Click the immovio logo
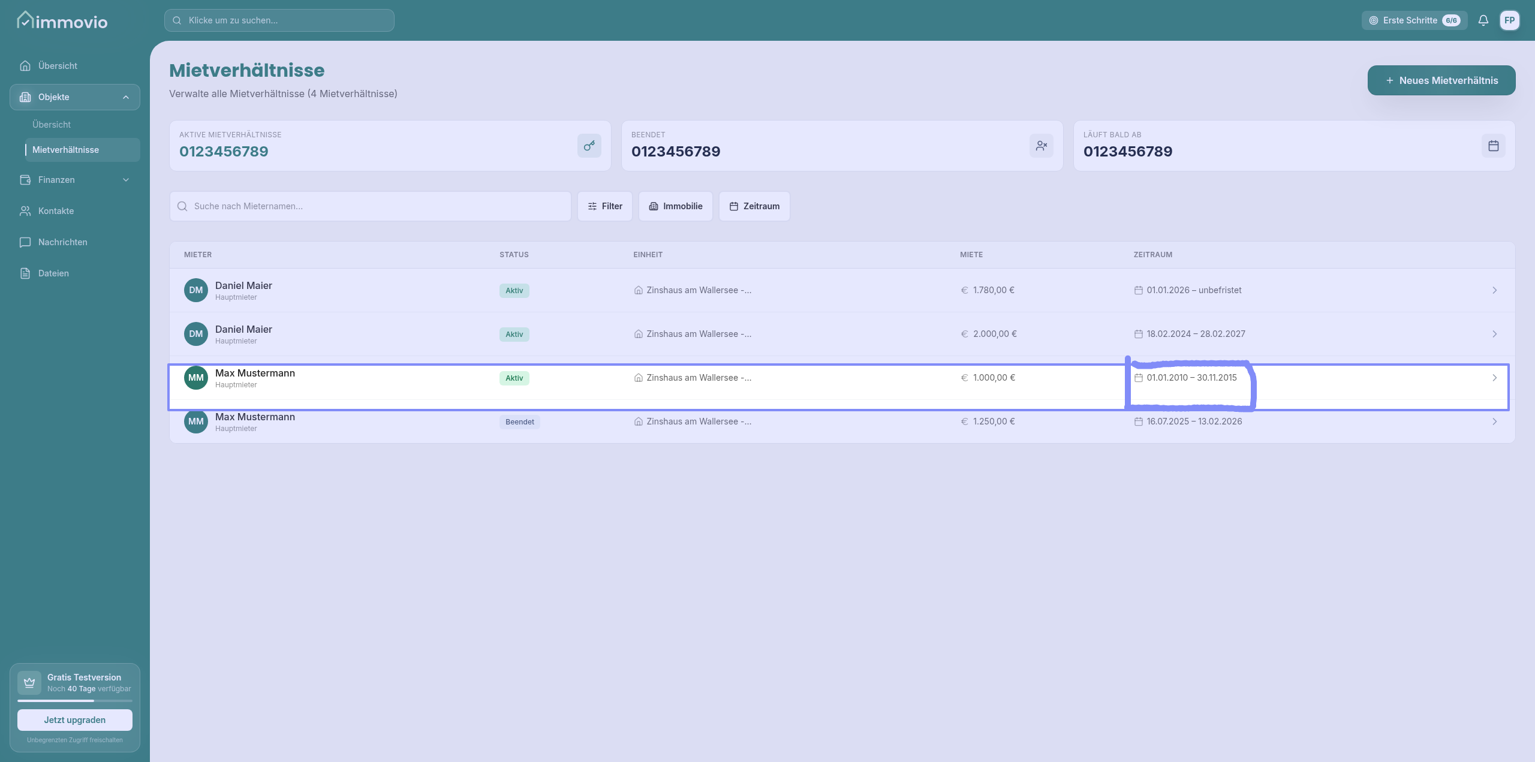 pos(62,21)
